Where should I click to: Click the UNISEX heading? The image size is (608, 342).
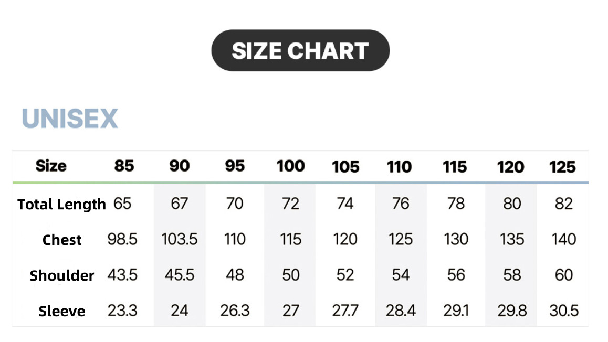click(x=70, y=119)
